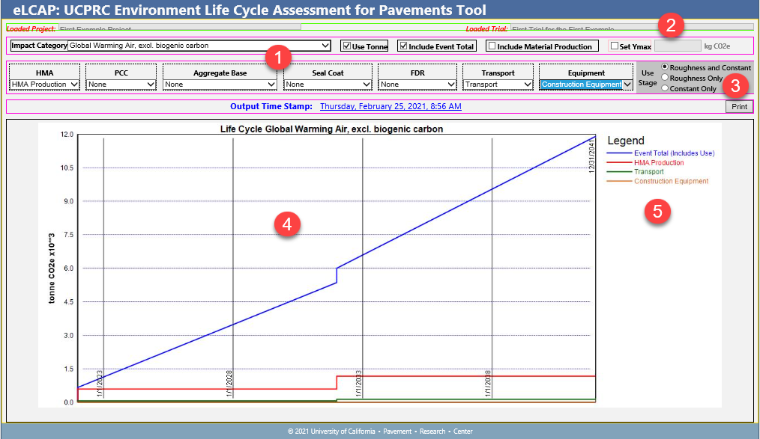Choose Constant Only use stage

click(x=665, y=88)
